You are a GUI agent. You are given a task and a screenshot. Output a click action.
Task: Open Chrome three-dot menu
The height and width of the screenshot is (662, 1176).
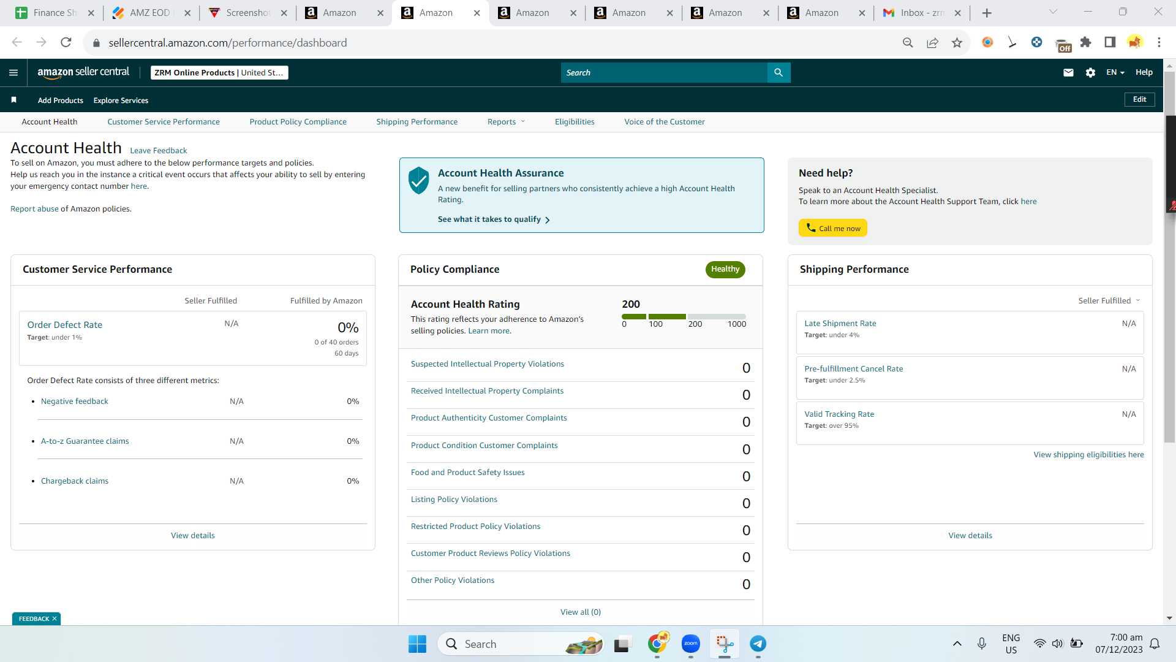point(1159,42)
